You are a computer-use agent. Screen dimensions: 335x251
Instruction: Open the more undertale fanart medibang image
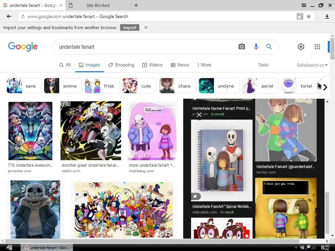tap(152, 131)
